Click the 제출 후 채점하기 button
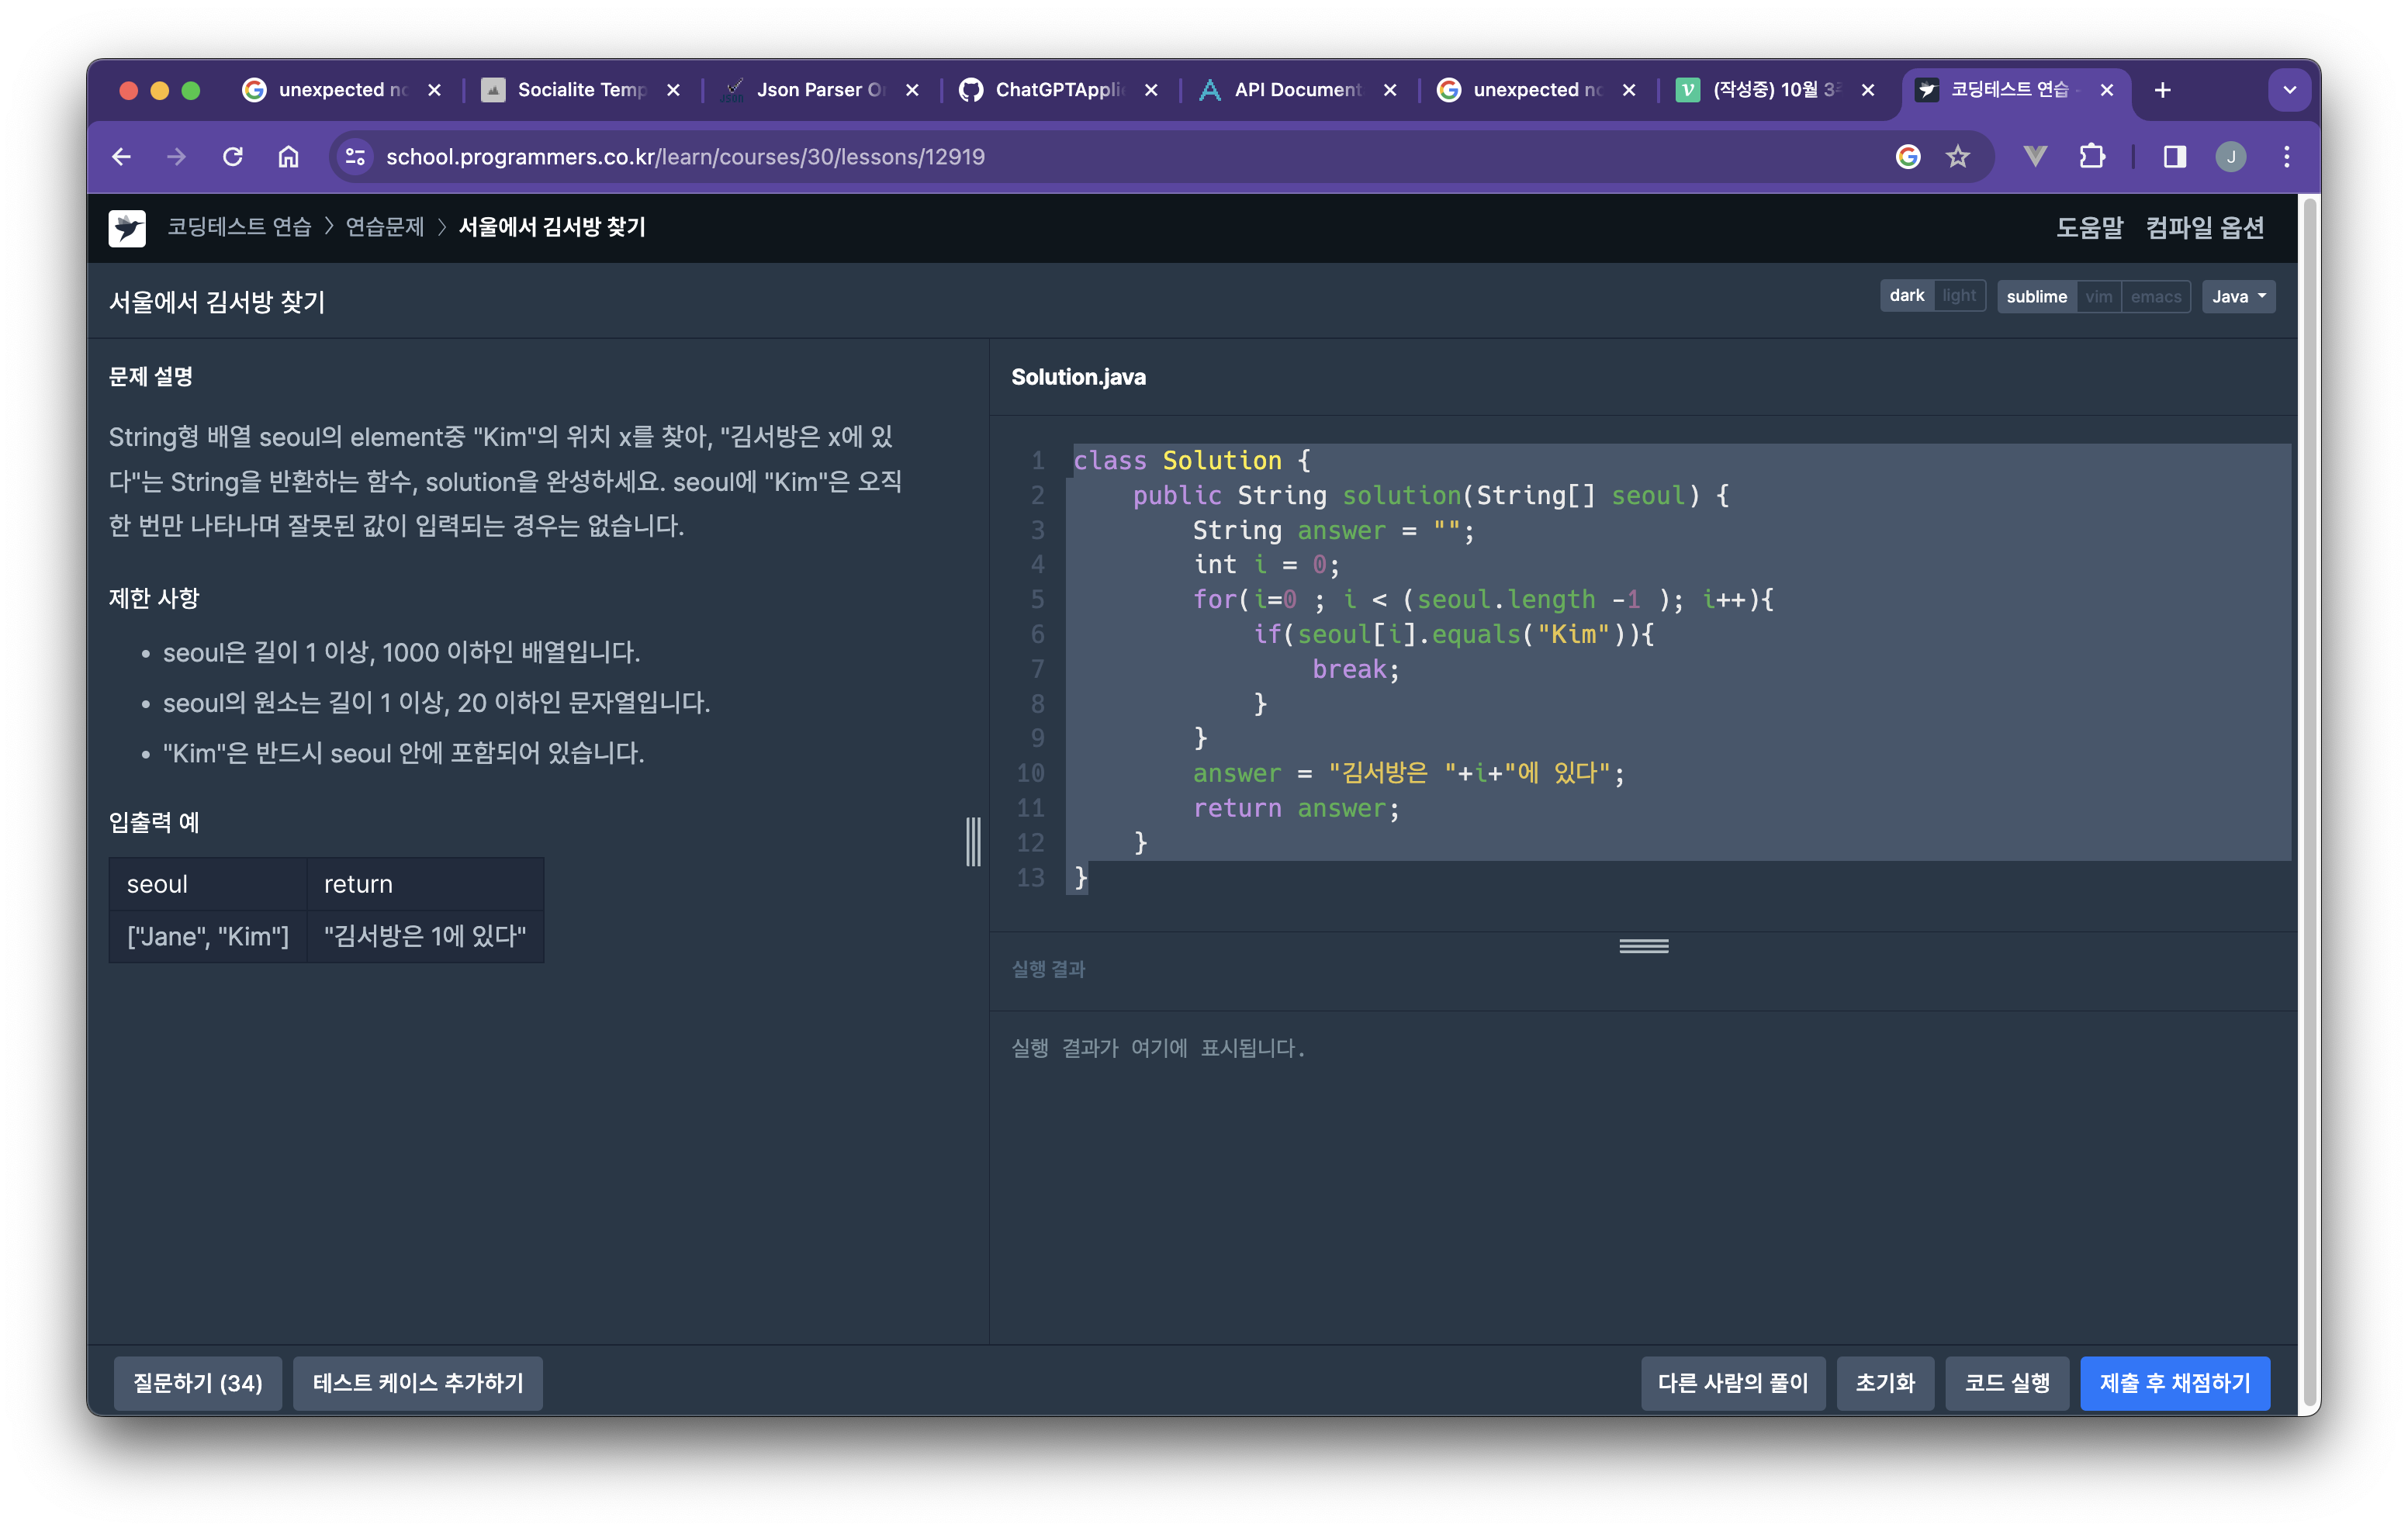 click(x=2174, y=1383)
